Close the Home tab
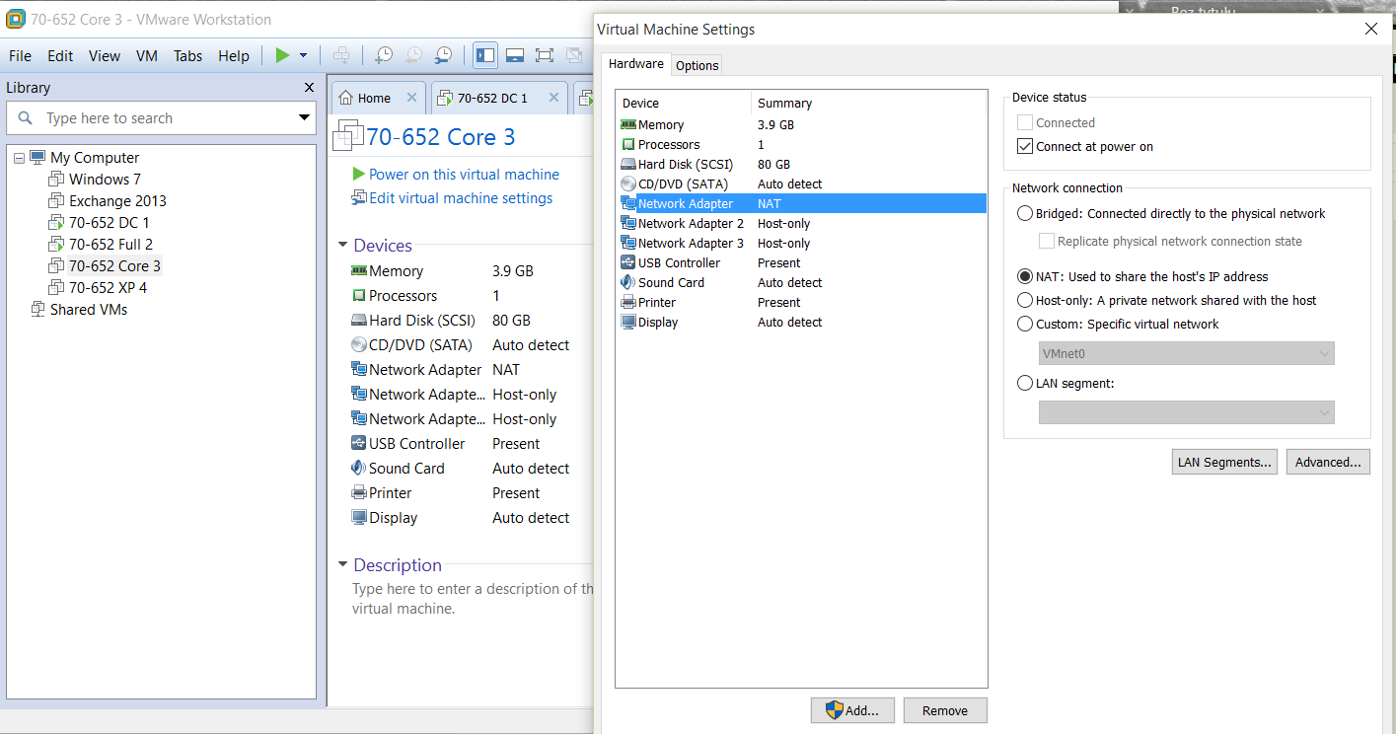 (412, 98)
